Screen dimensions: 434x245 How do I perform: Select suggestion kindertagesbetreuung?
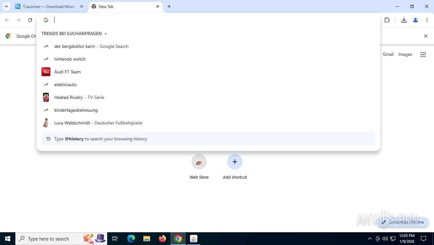pos(208,110)
